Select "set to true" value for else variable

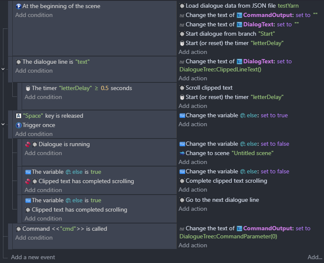pyautogui.click(x=274, y=116)
